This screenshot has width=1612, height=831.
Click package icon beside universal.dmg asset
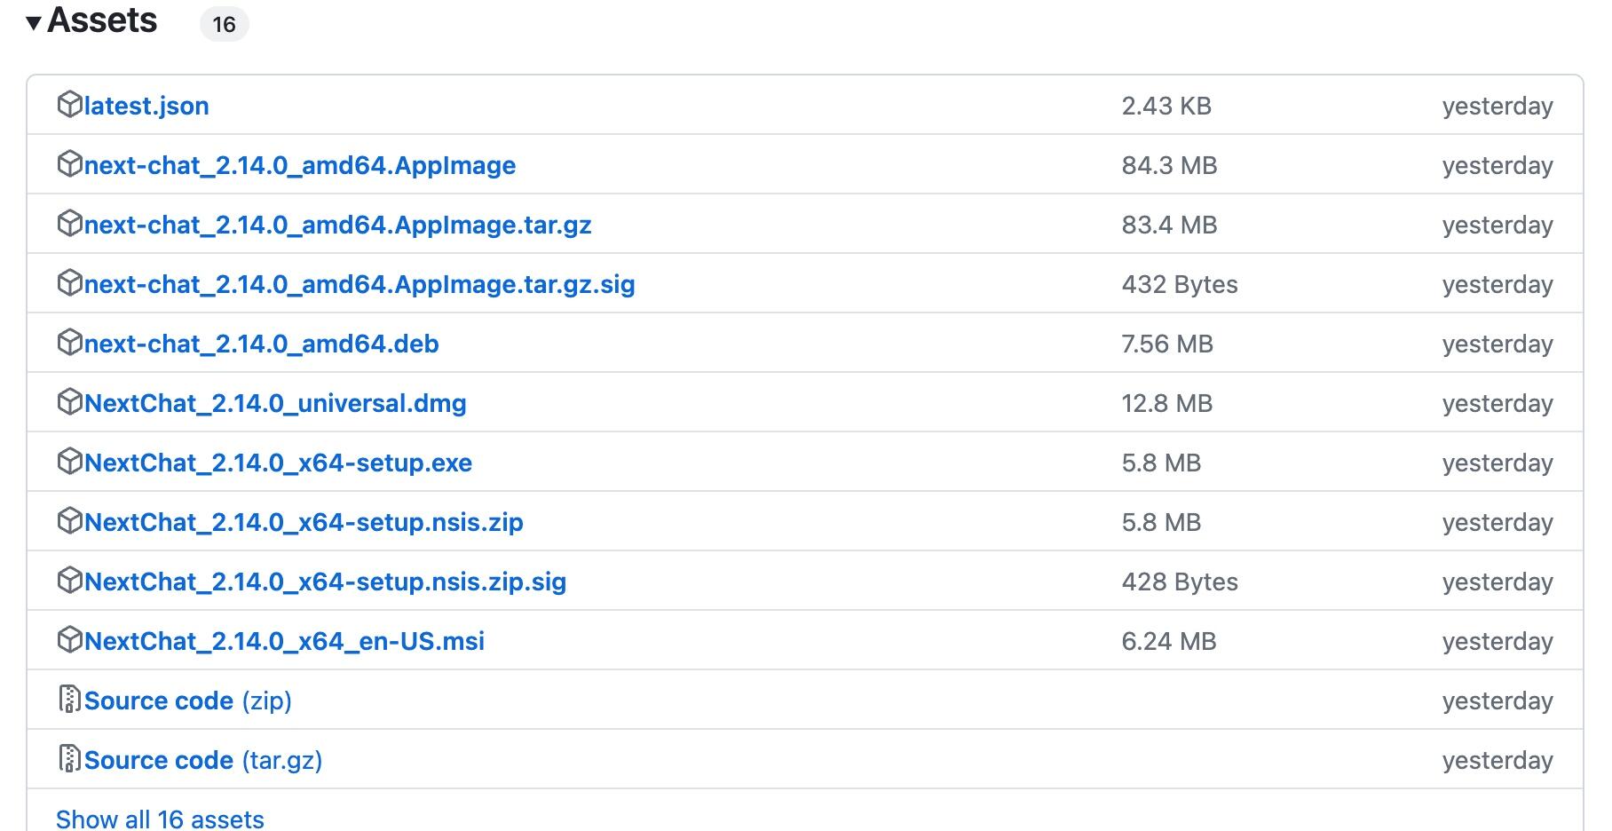[69, 402]
